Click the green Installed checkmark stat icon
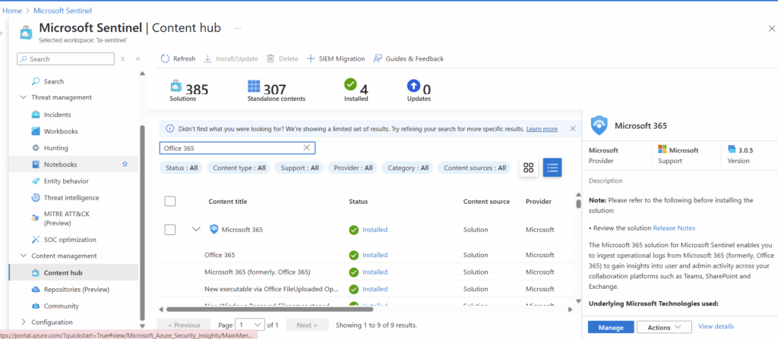The image size is (778, 339). [350, 85]
